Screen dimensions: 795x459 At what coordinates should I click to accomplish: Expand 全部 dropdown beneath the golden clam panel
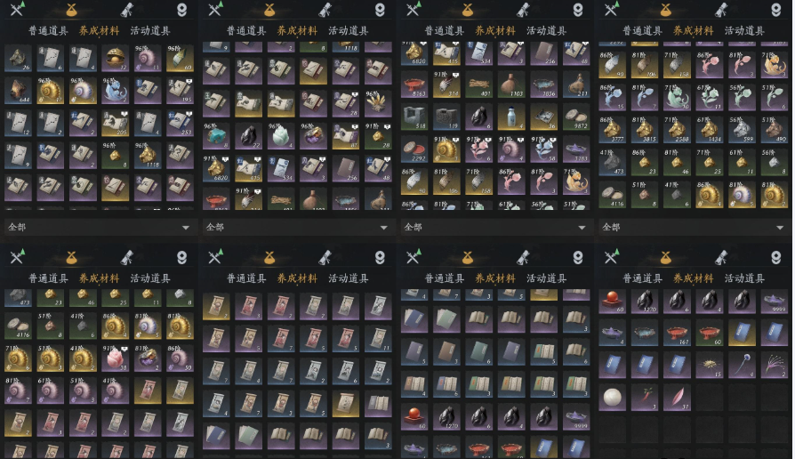pyautogui.click(x=99, y=227)
